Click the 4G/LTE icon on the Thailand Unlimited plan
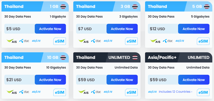The width and height of the screenshot is (214, 101). (x=108, y=92)
